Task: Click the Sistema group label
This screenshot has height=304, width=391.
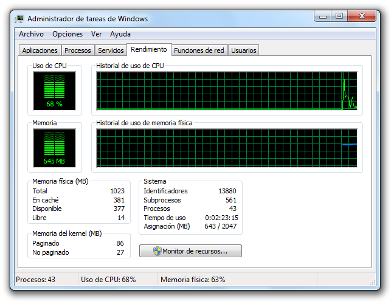Action: click(155, 181)
